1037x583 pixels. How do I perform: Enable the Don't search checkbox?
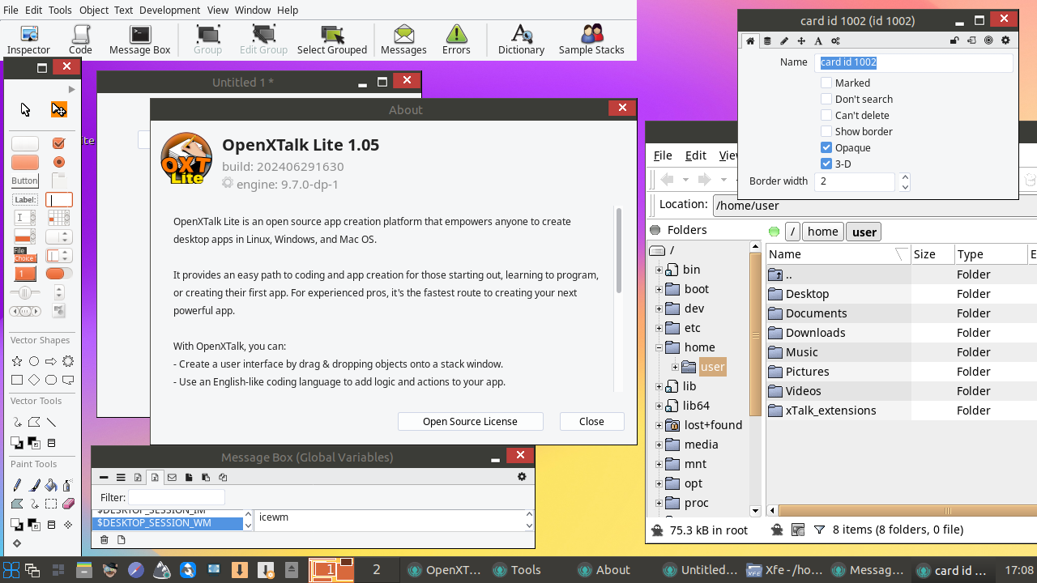(x=826, y=99)
